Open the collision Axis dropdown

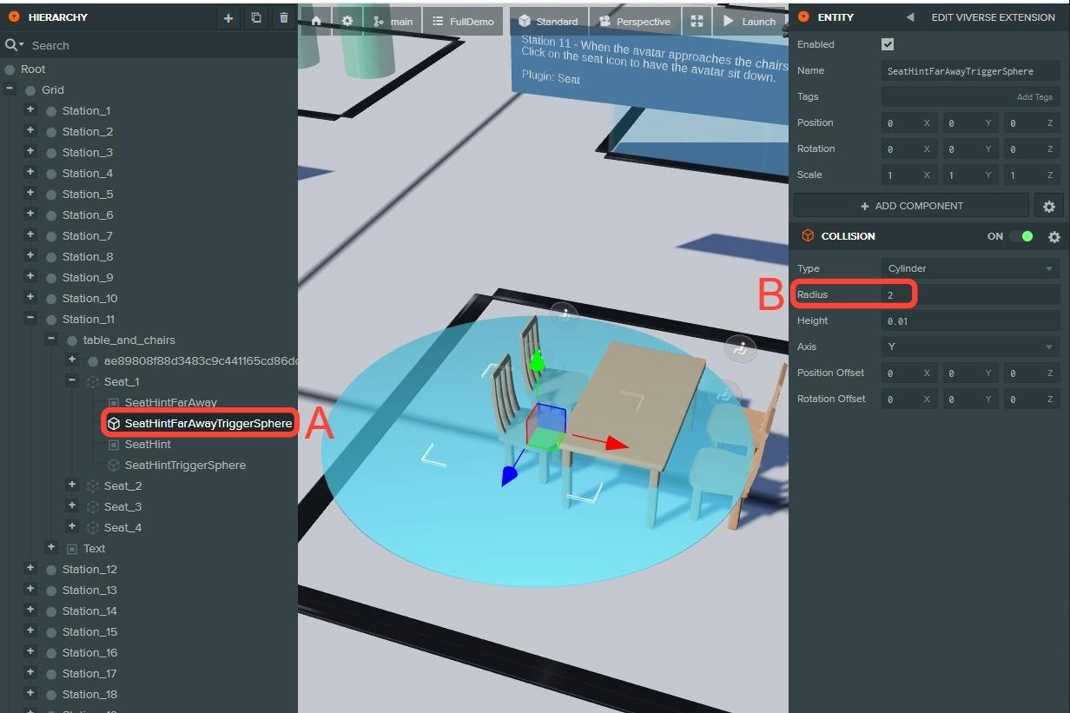pos(970,347)
